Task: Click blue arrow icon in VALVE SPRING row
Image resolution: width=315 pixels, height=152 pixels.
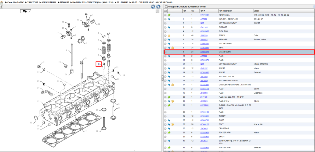Action: tap(169, 44)
